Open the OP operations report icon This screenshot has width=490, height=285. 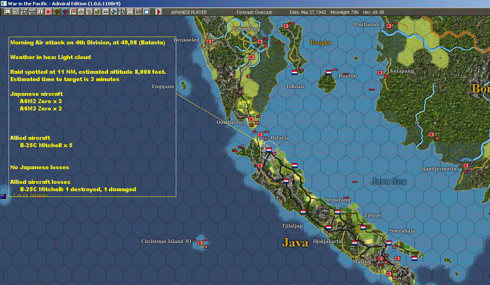pos(130,12)
